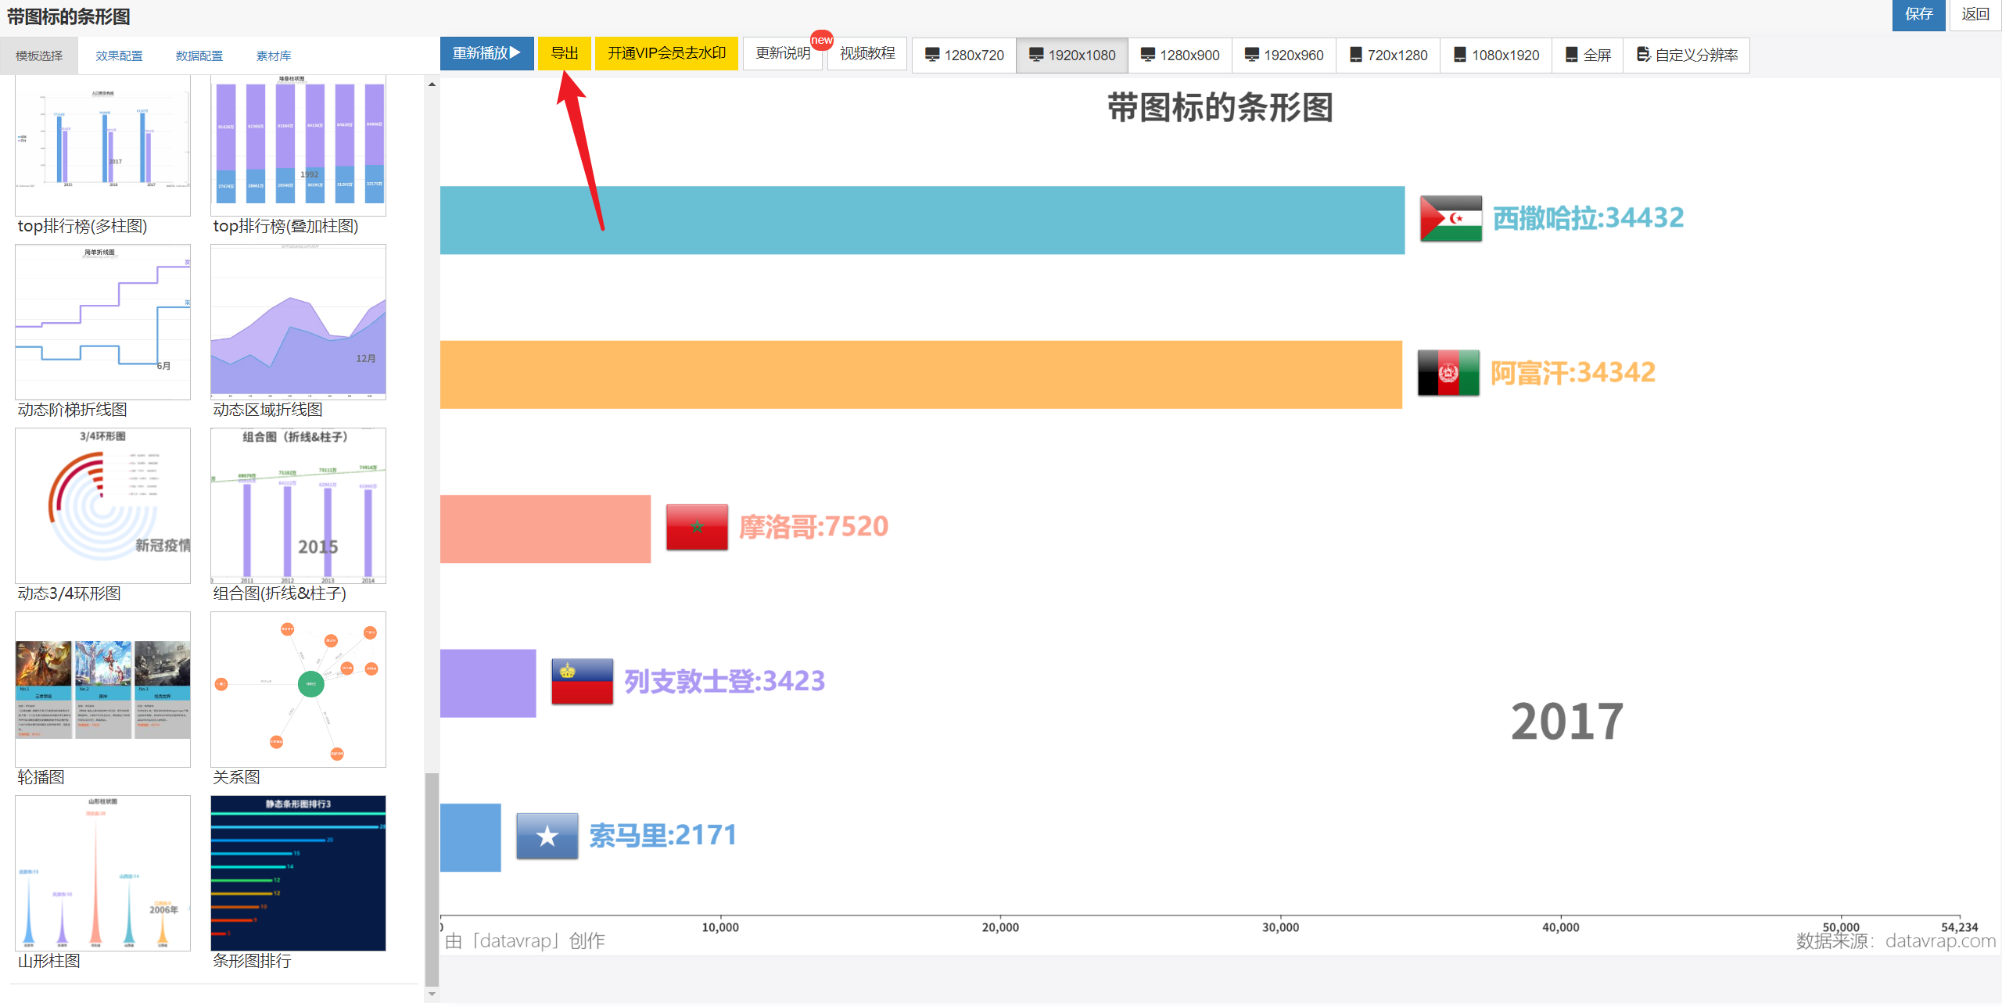Pick the 1280x900 resolution button

click(1179, 55)
